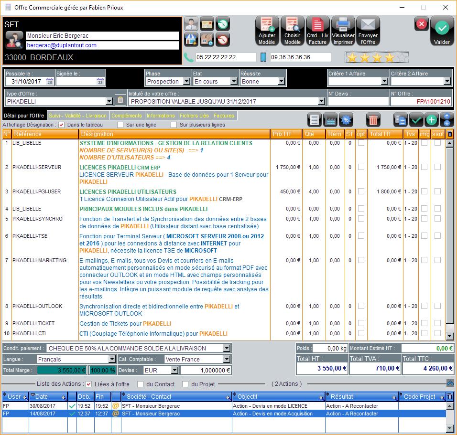
Task: Enable the du Contact checkbox
Action: [140, 384]
